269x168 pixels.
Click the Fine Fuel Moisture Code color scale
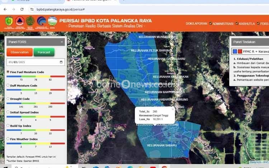click(x=36, y=76)
